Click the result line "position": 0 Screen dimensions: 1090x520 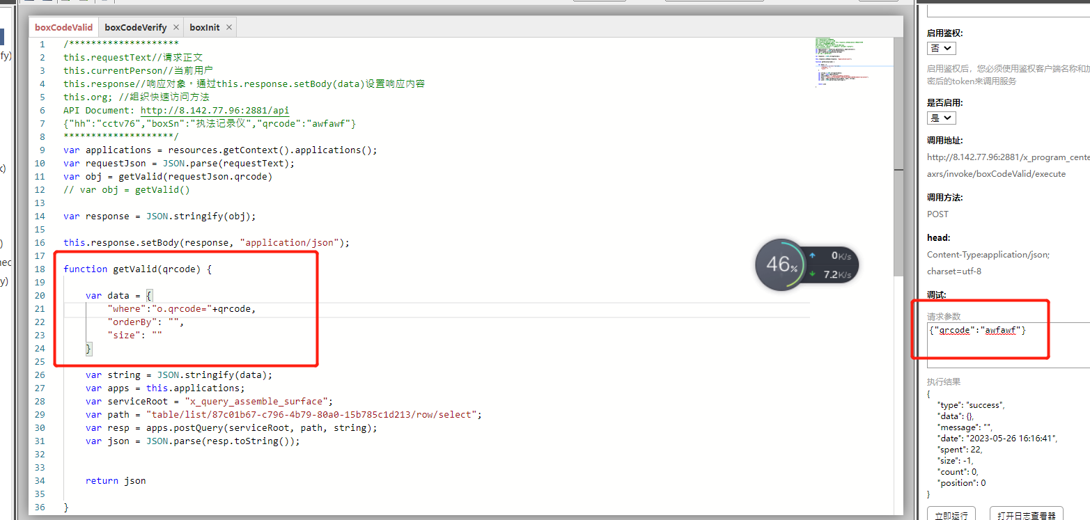click(962, 482)
